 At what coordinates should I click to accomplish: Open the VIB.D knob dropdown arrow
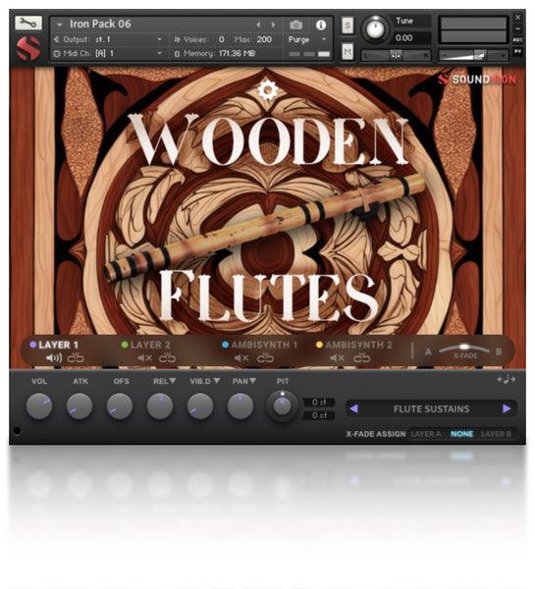[216, 381]
